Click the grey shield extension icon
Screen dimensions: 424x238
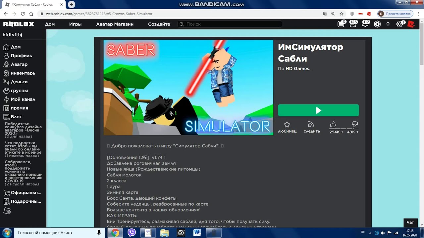352,14
